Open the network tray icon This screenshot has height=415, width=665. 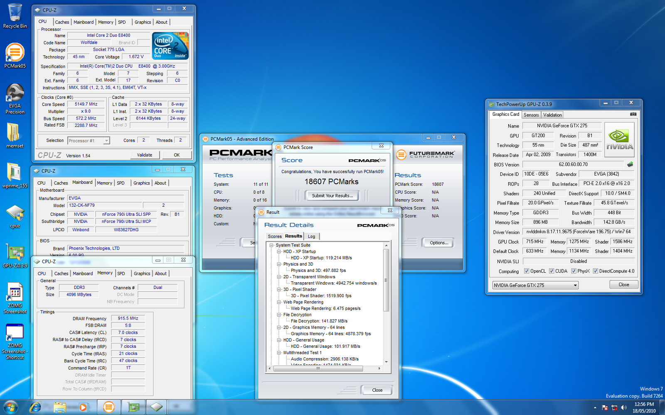pyautogui.click(x=614, y=408)
